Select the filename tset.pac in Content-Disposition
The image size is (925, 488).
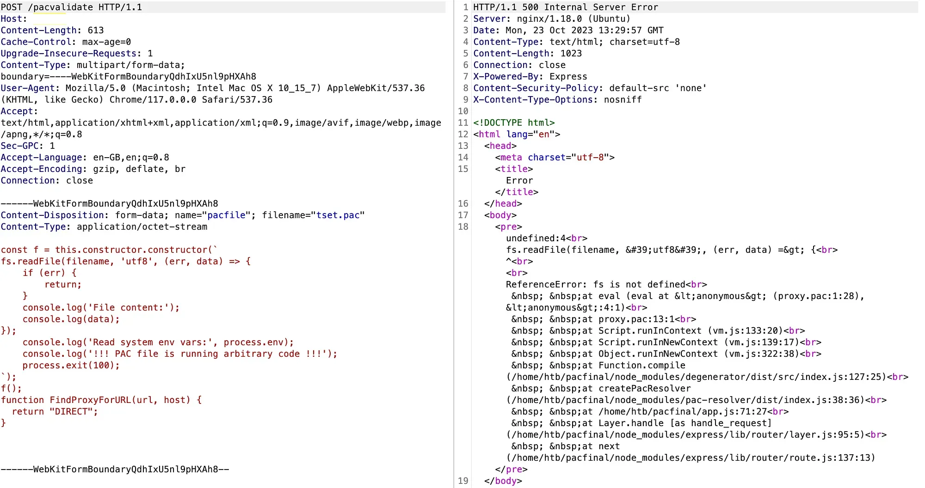tap(337, 215)
